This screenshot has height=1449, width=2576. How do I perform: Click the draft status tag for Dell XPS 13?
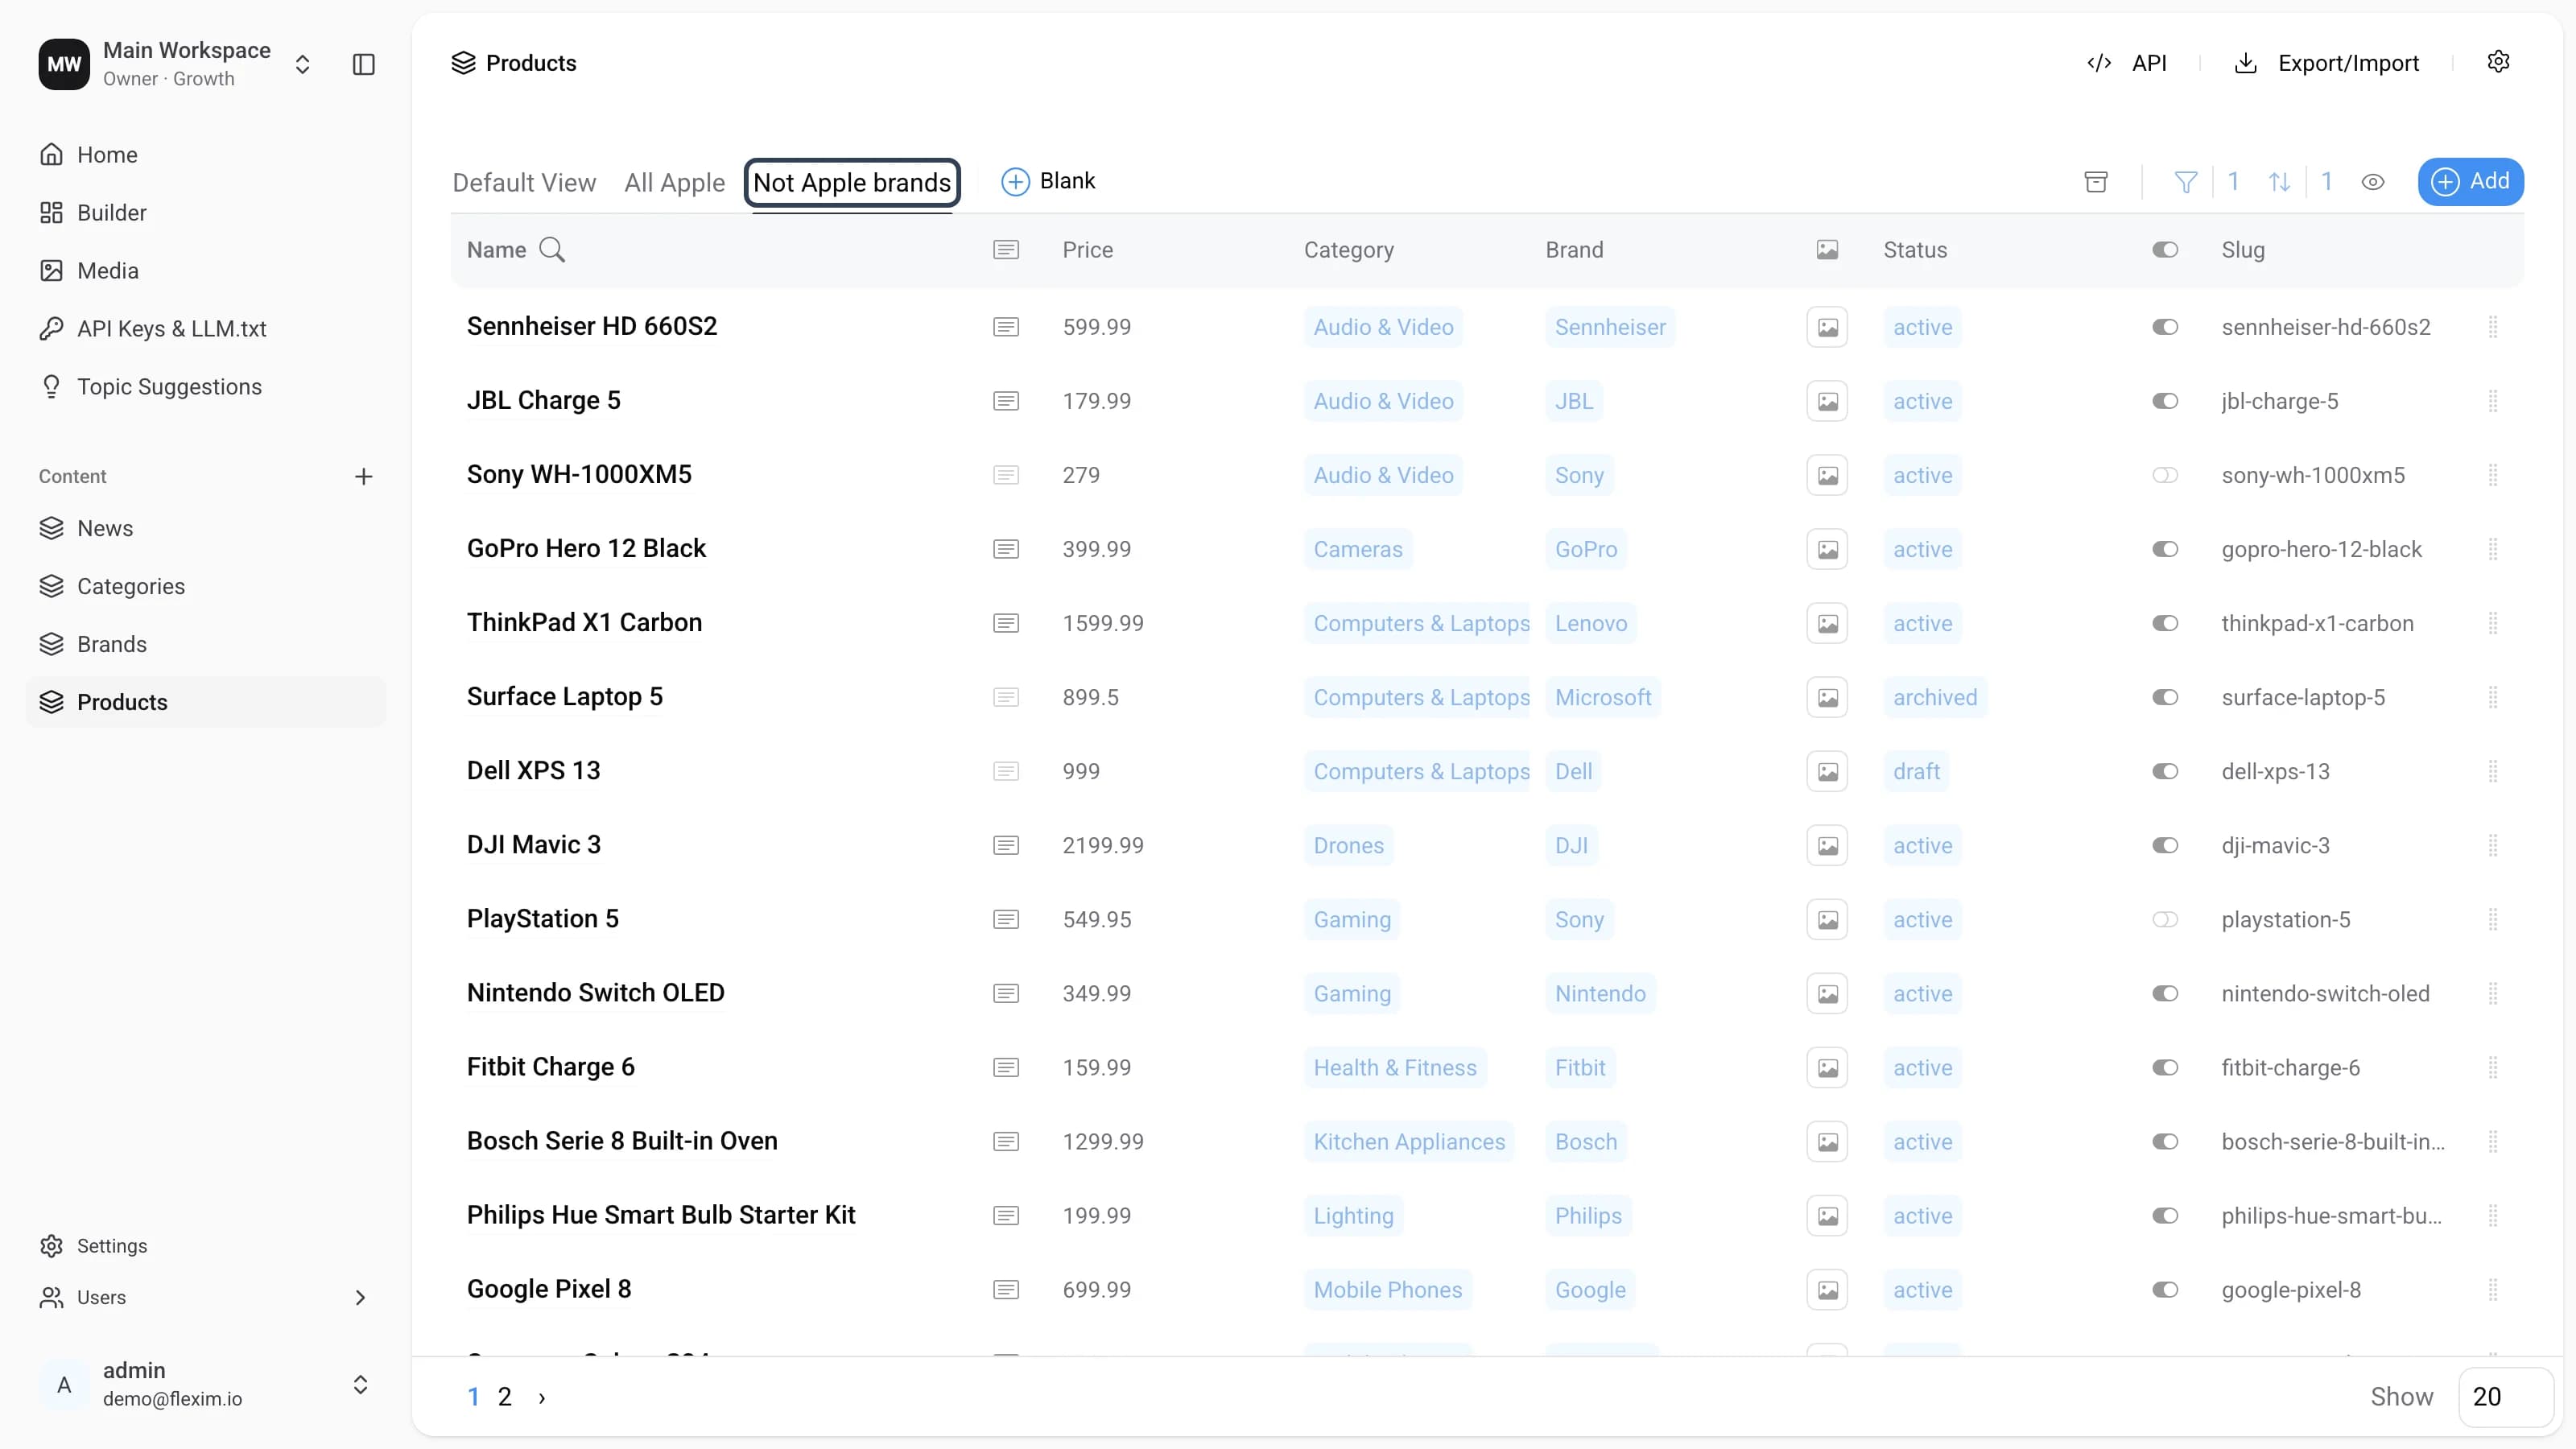[x=1916, y=771]
